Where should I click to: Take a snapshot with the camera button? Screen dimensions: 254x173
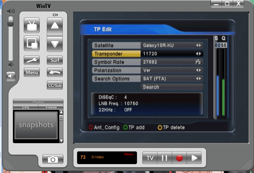53,159
